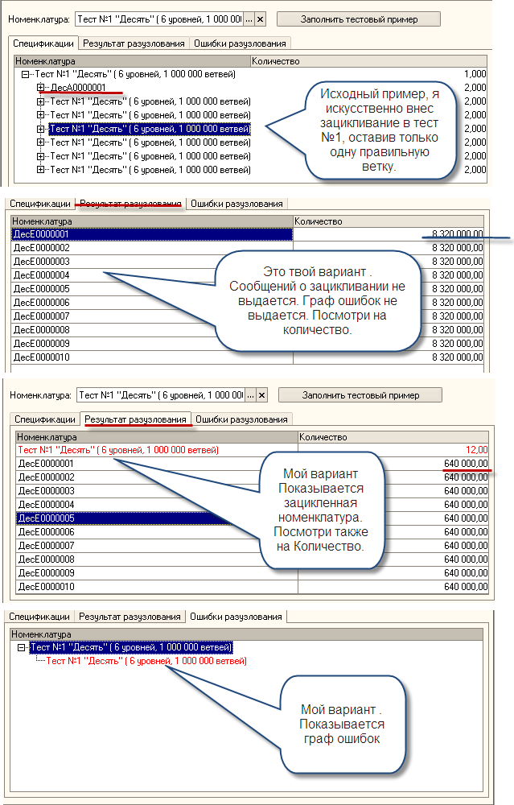Select highlighted Тест №1 root in errors graph
Viewport: 514px width, 805px height.
point(131,647)
